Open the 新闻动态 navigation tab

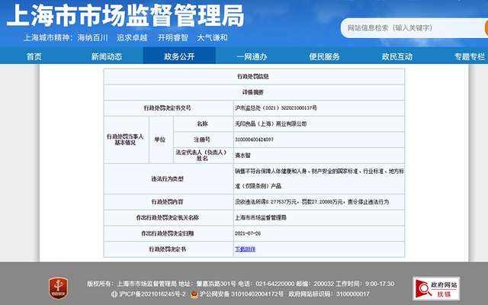pyautogui.click(x=106, y=56)
